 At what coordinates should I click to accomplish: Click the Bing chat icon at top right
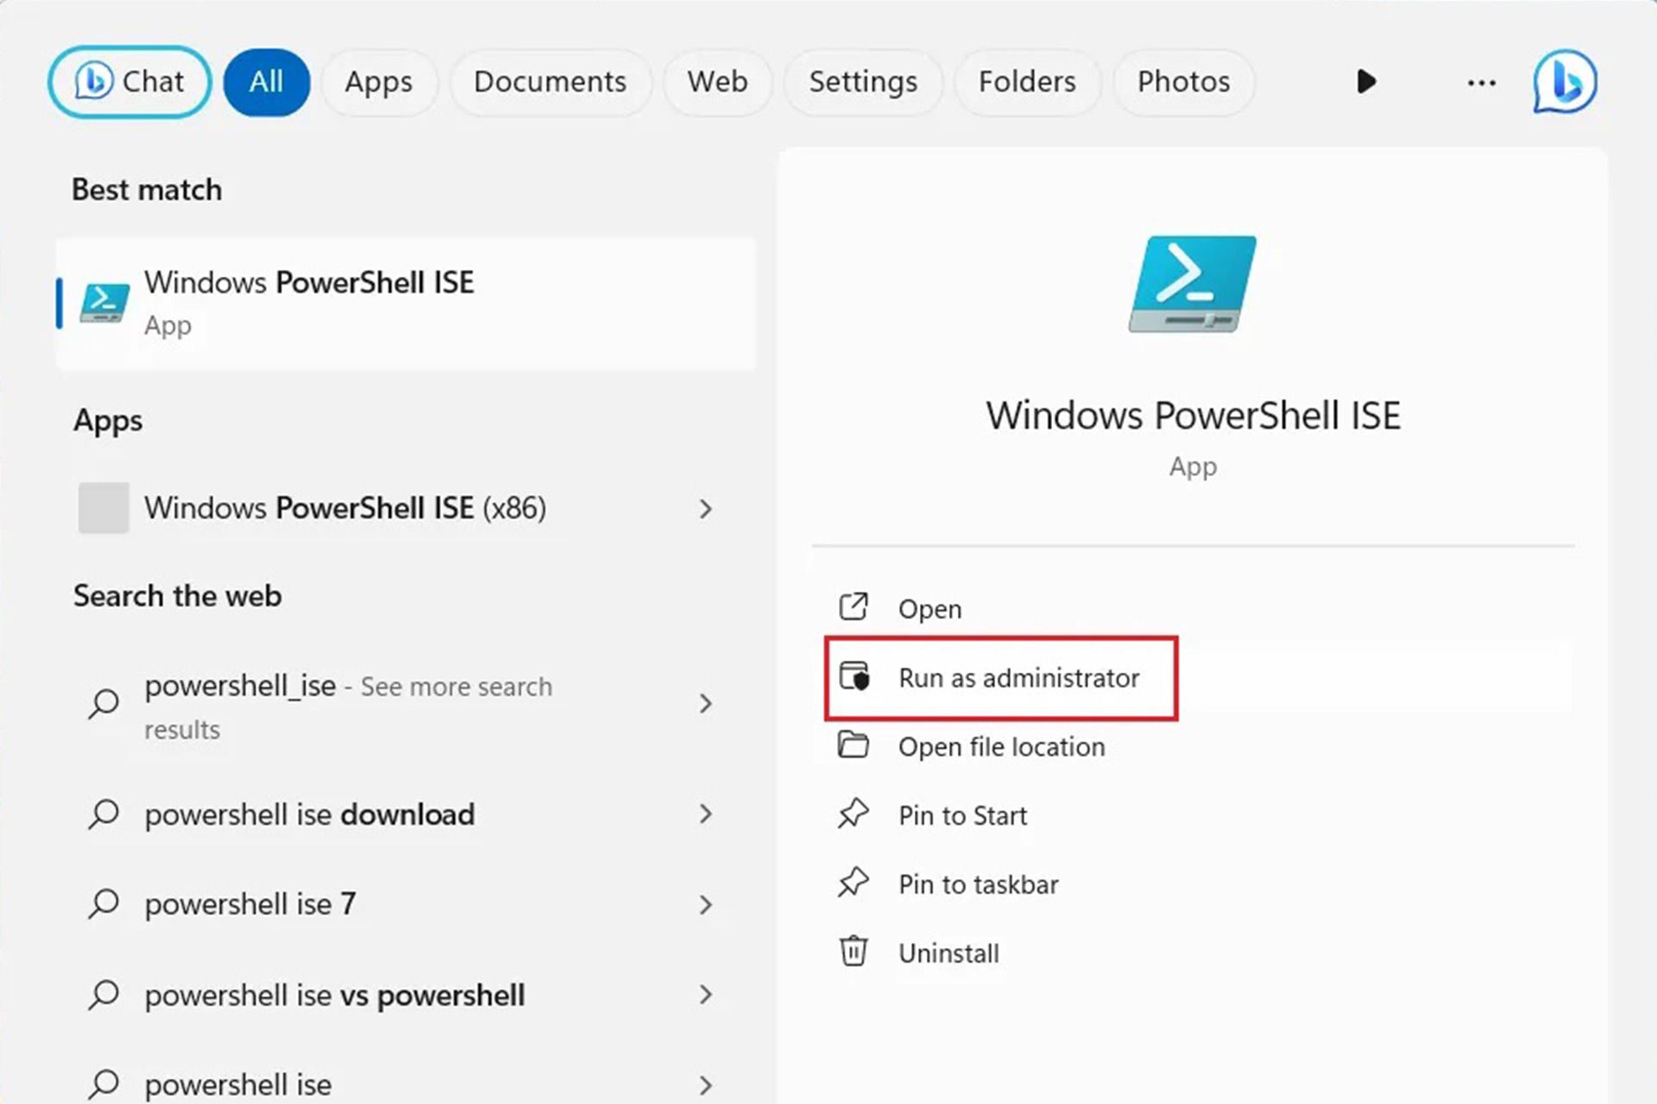[1565, 82]
